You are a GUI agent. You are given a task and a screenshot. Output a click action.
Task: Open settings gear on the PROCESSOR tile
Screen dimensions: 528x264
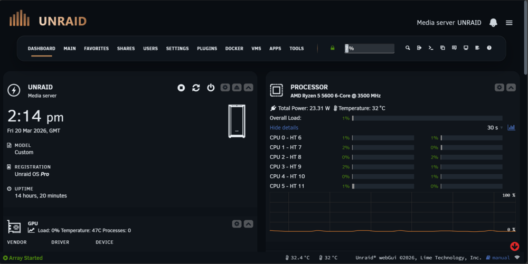coord(499,88)
